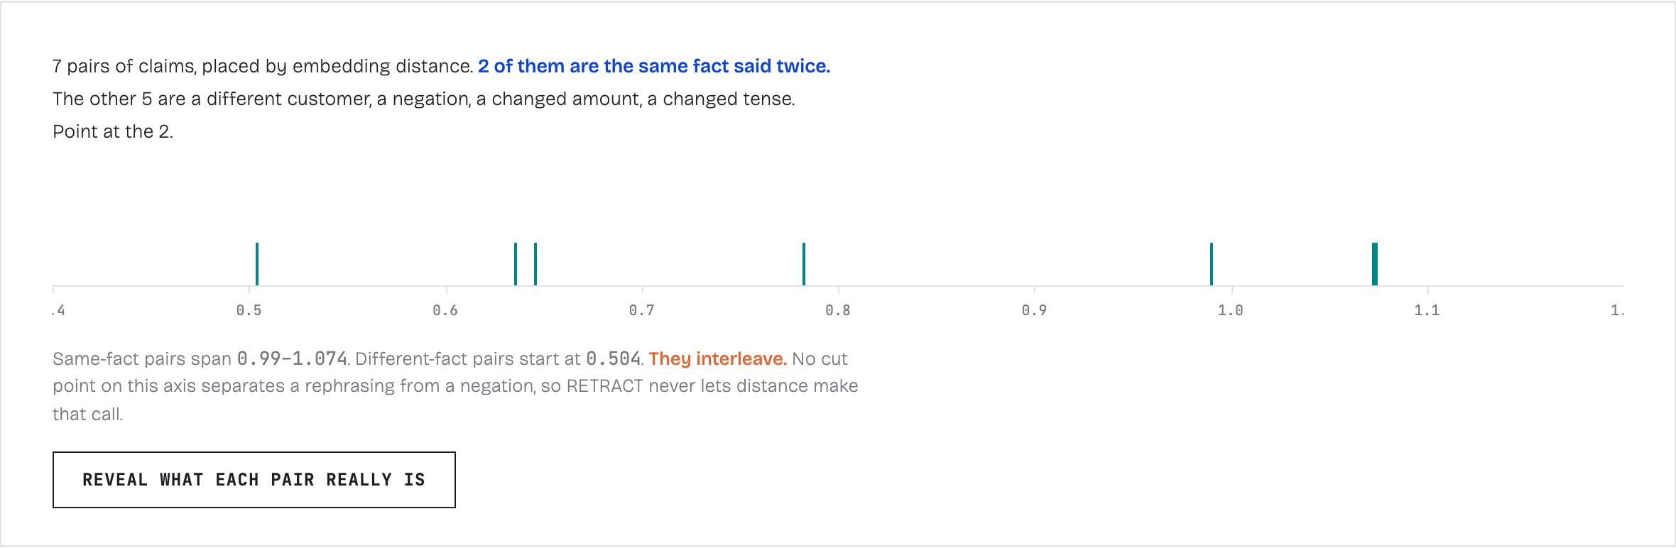1676x548 pixels.
Task: Click the 0.504 value in the caption
Action: 614,358
